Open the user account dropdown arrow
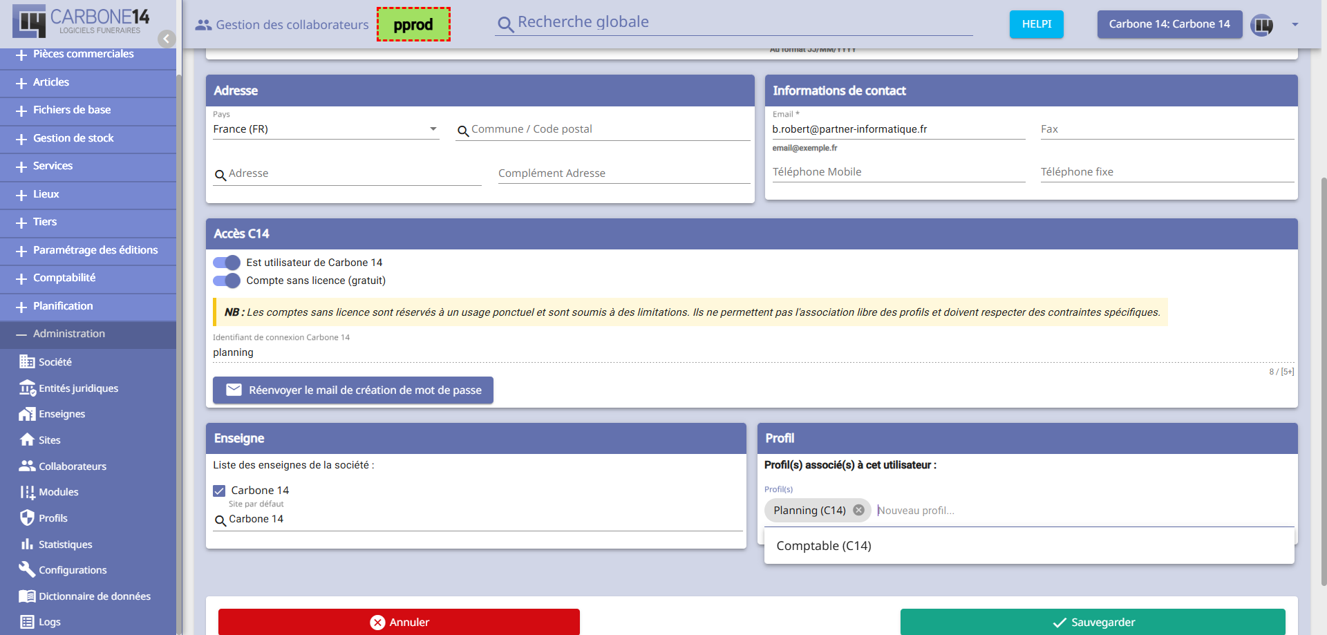 1295,25
